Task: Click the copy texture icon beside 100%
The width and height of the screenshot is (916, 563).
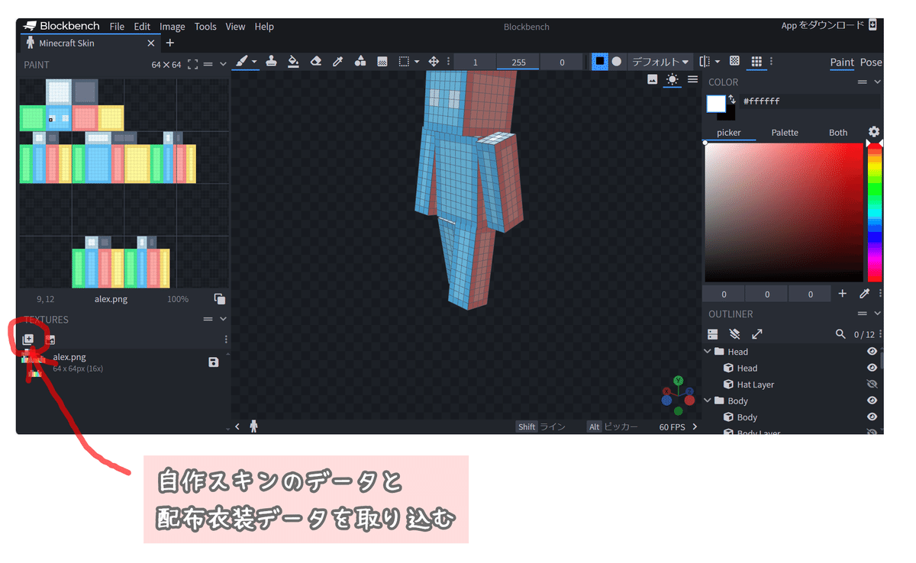Action: 220,299
